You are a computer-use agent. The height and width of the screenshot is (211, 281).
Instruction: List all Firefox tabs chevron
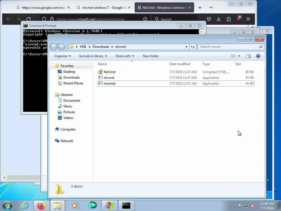pos(211,7)
